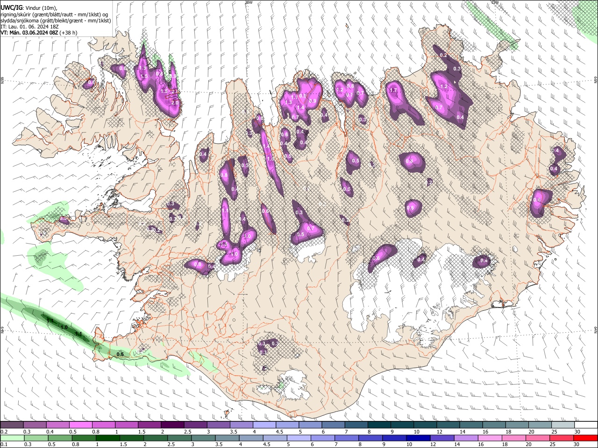Select the darkest purple top-row swatch at 2

(172, 425)
